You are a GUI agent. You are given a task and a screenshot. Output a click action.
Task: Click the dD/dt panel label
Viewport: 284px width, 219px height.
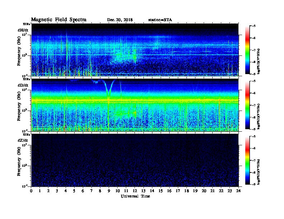(23, 85)
